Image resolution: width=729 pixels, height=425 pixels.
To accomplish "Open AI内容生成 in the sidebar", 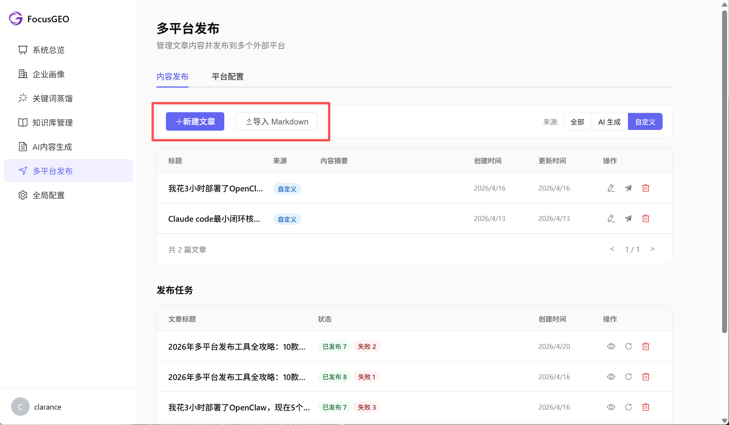I will click(68, 147).
